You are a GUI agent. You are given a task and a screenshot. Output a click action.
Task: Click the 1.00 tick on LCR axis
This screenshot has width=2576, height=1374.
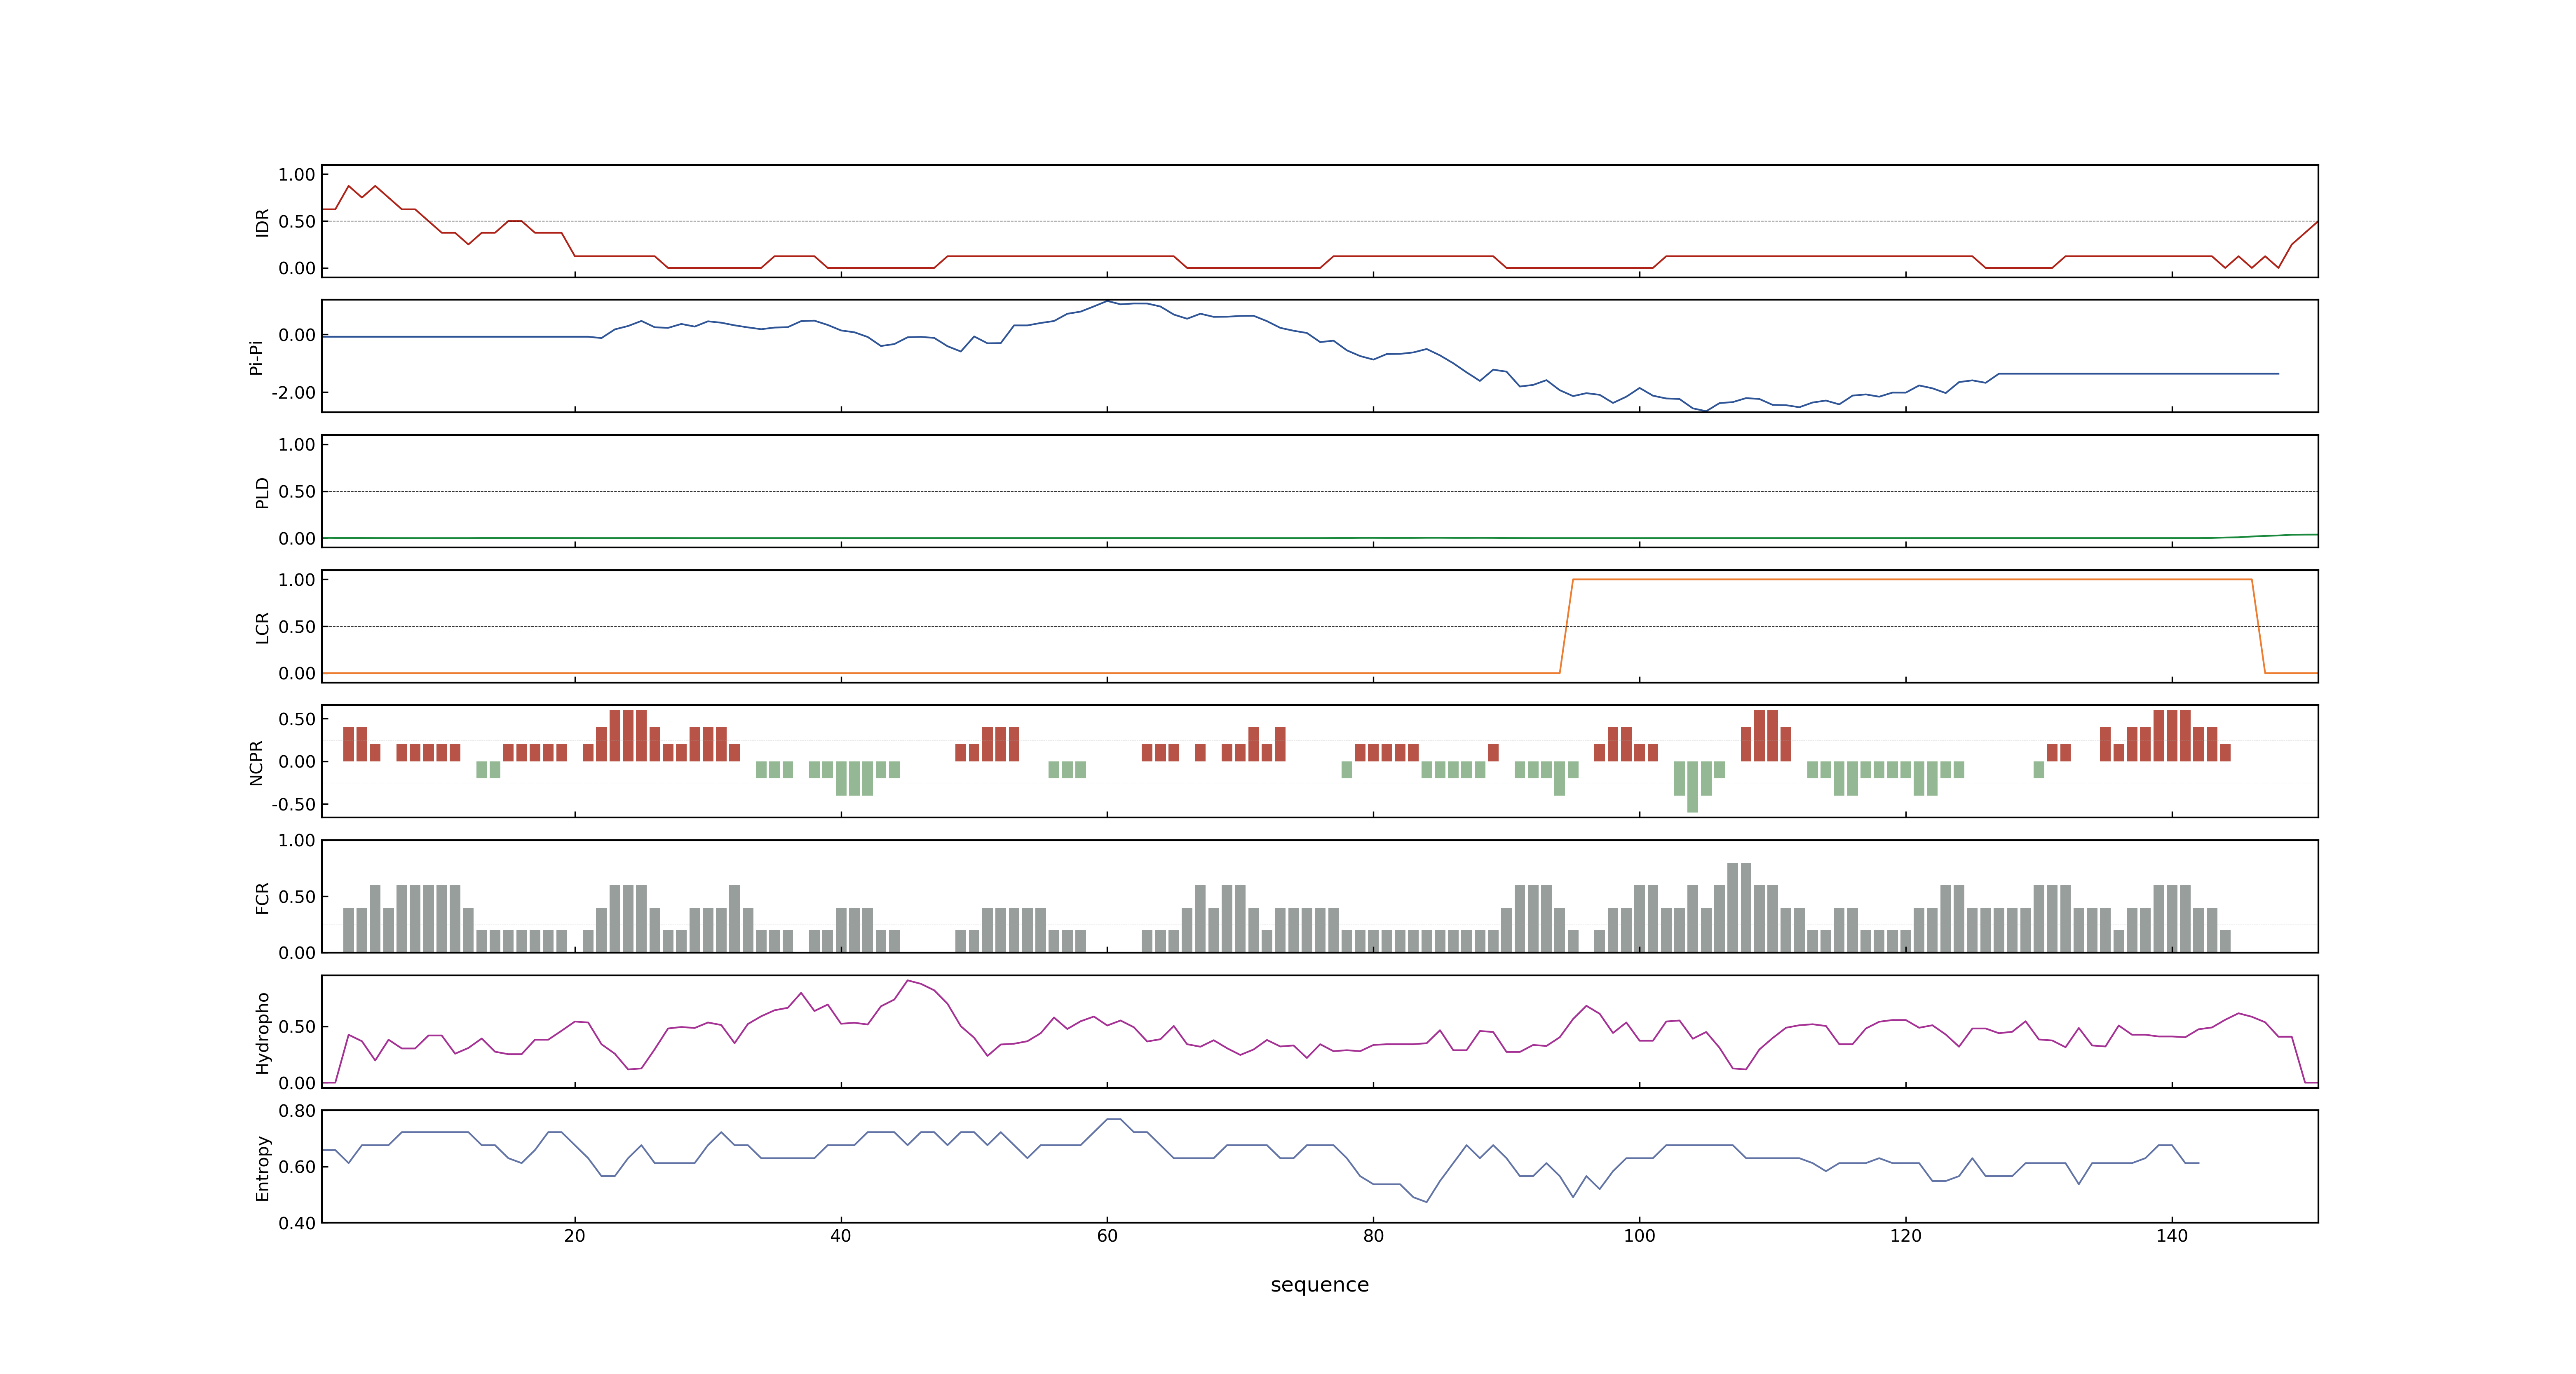click(297, 580)
